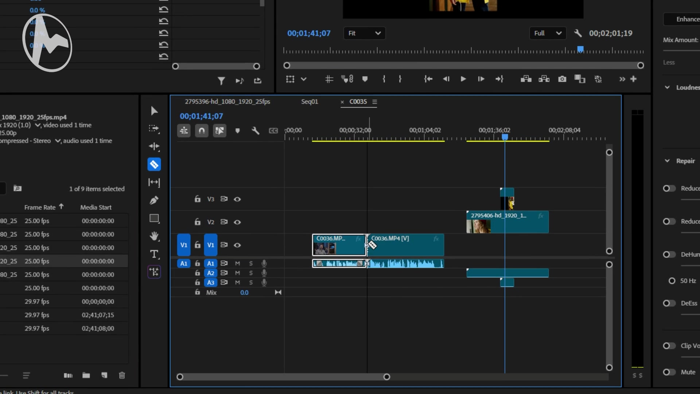Enable the Mute toggle in Essential Sound
The image size is (700, 394).
669,372
